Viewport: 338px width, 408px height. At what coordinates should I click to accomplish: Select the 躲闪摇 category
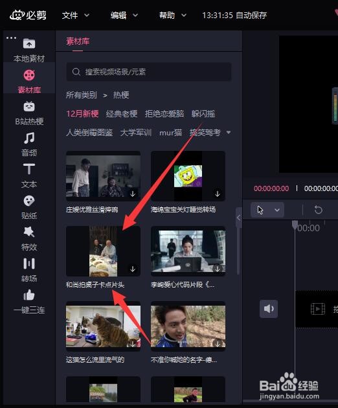click(203, 114)
